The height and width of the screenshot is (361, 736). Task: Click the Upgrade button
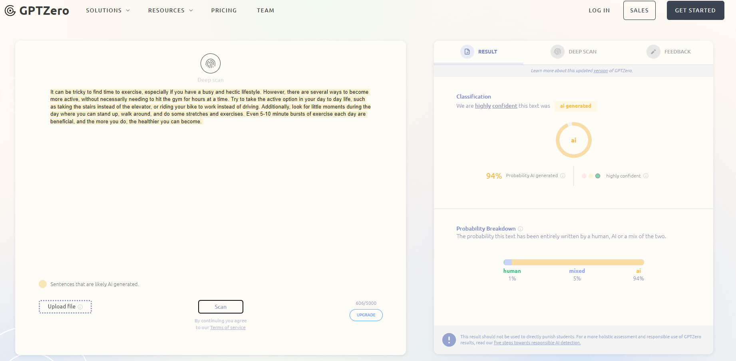(x=366, y=315)
